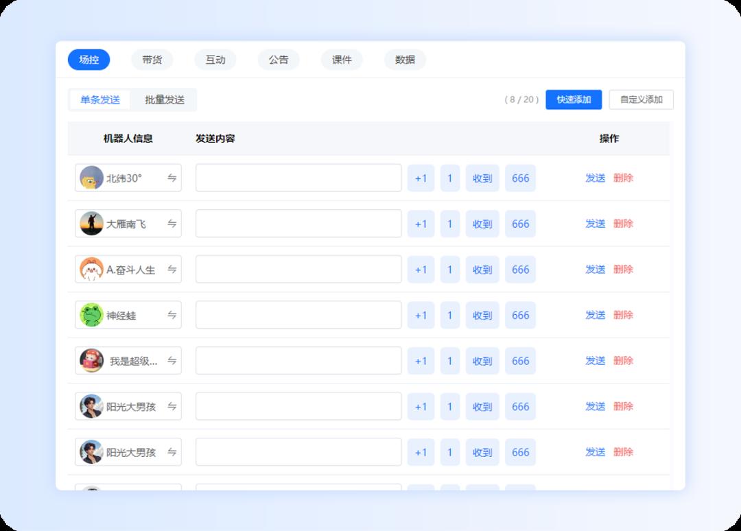The width and height of the screenshot is (741, 531).
Task: Swap icon beside 我是超级... robot
Action: (x=172, y=361)
